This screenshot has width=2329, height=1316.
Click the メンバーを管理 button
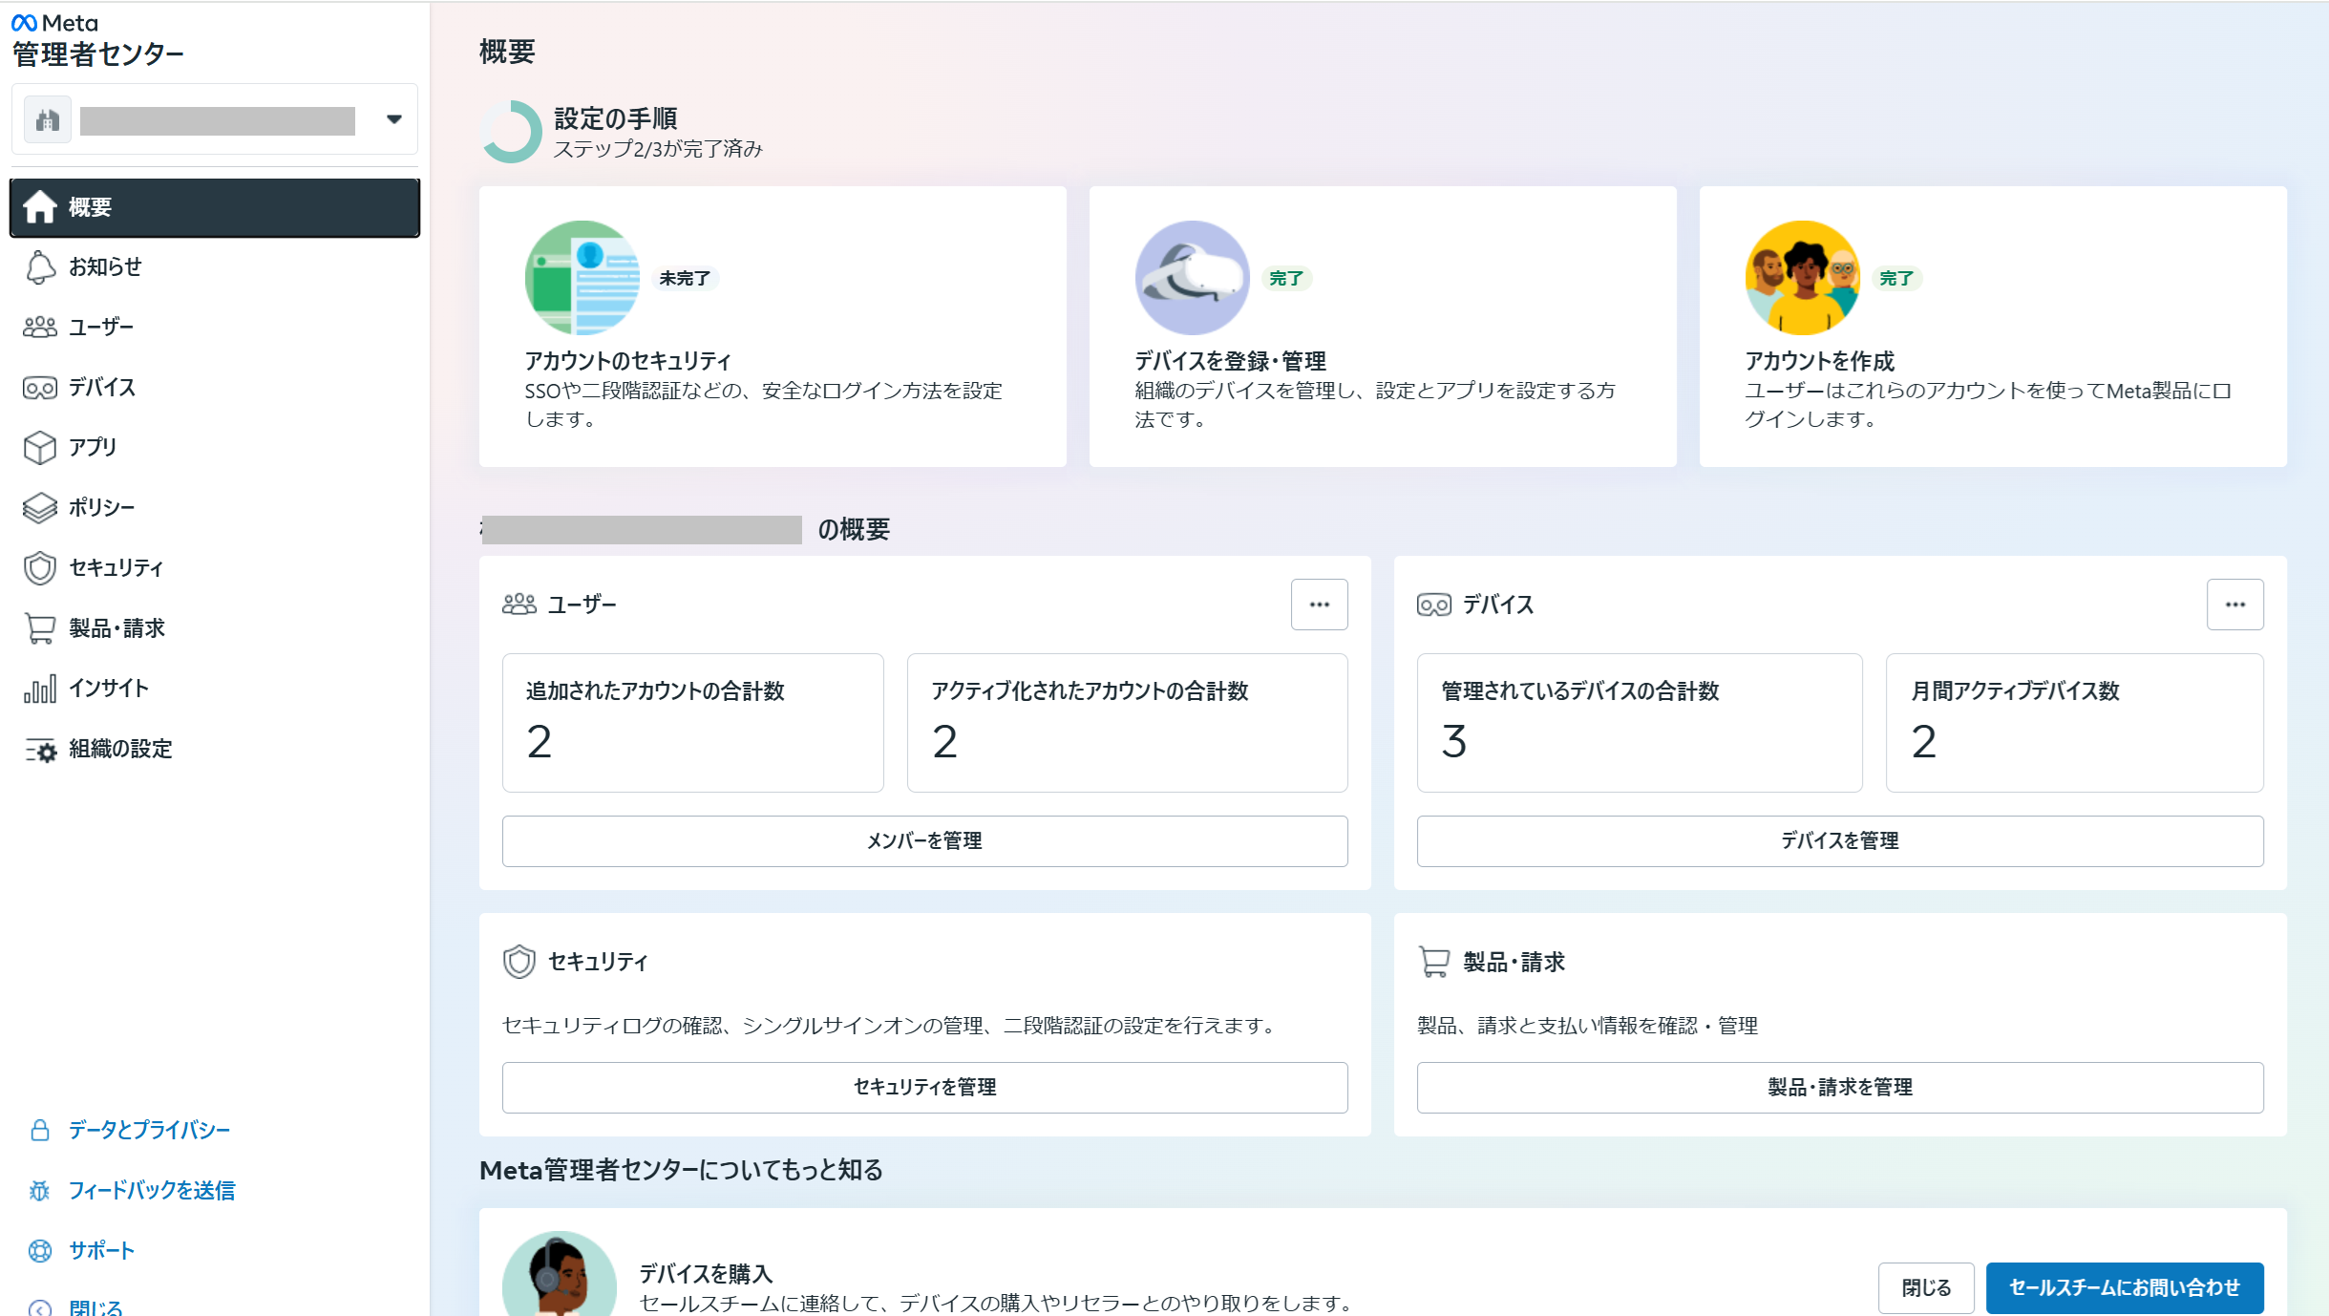tap(925, 841)
